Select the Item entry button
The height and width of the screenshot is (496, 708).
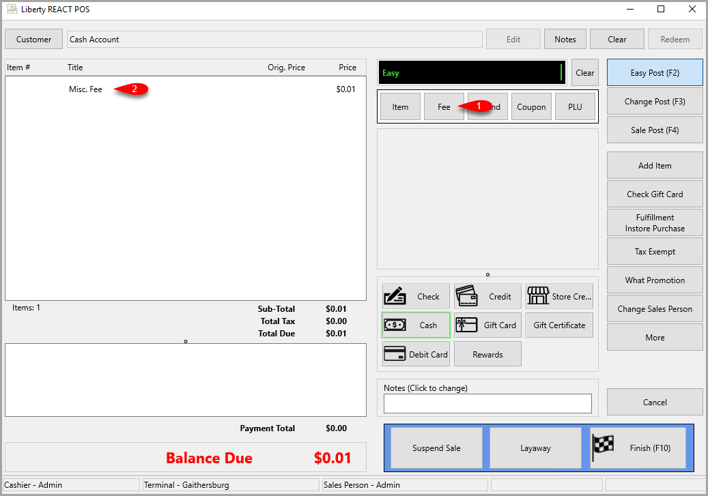coord(400,107)
